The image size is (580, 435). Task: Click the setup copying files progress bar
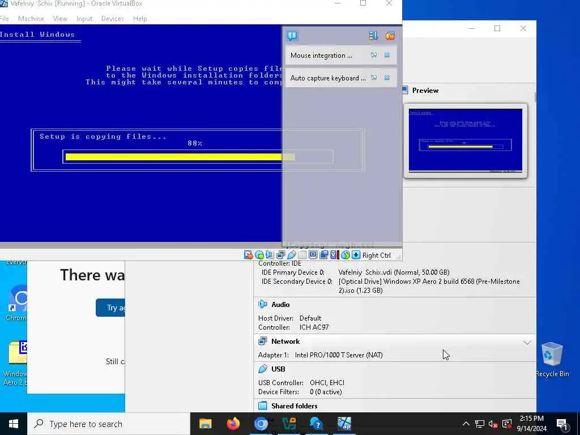(x=198, y=157)
